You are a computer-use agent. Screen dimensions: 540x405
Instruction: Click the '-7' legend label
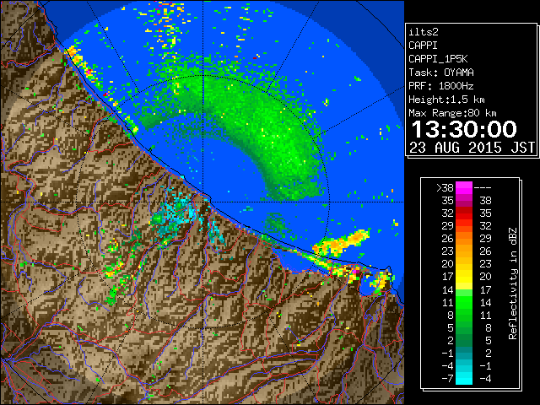click(447, 378)
